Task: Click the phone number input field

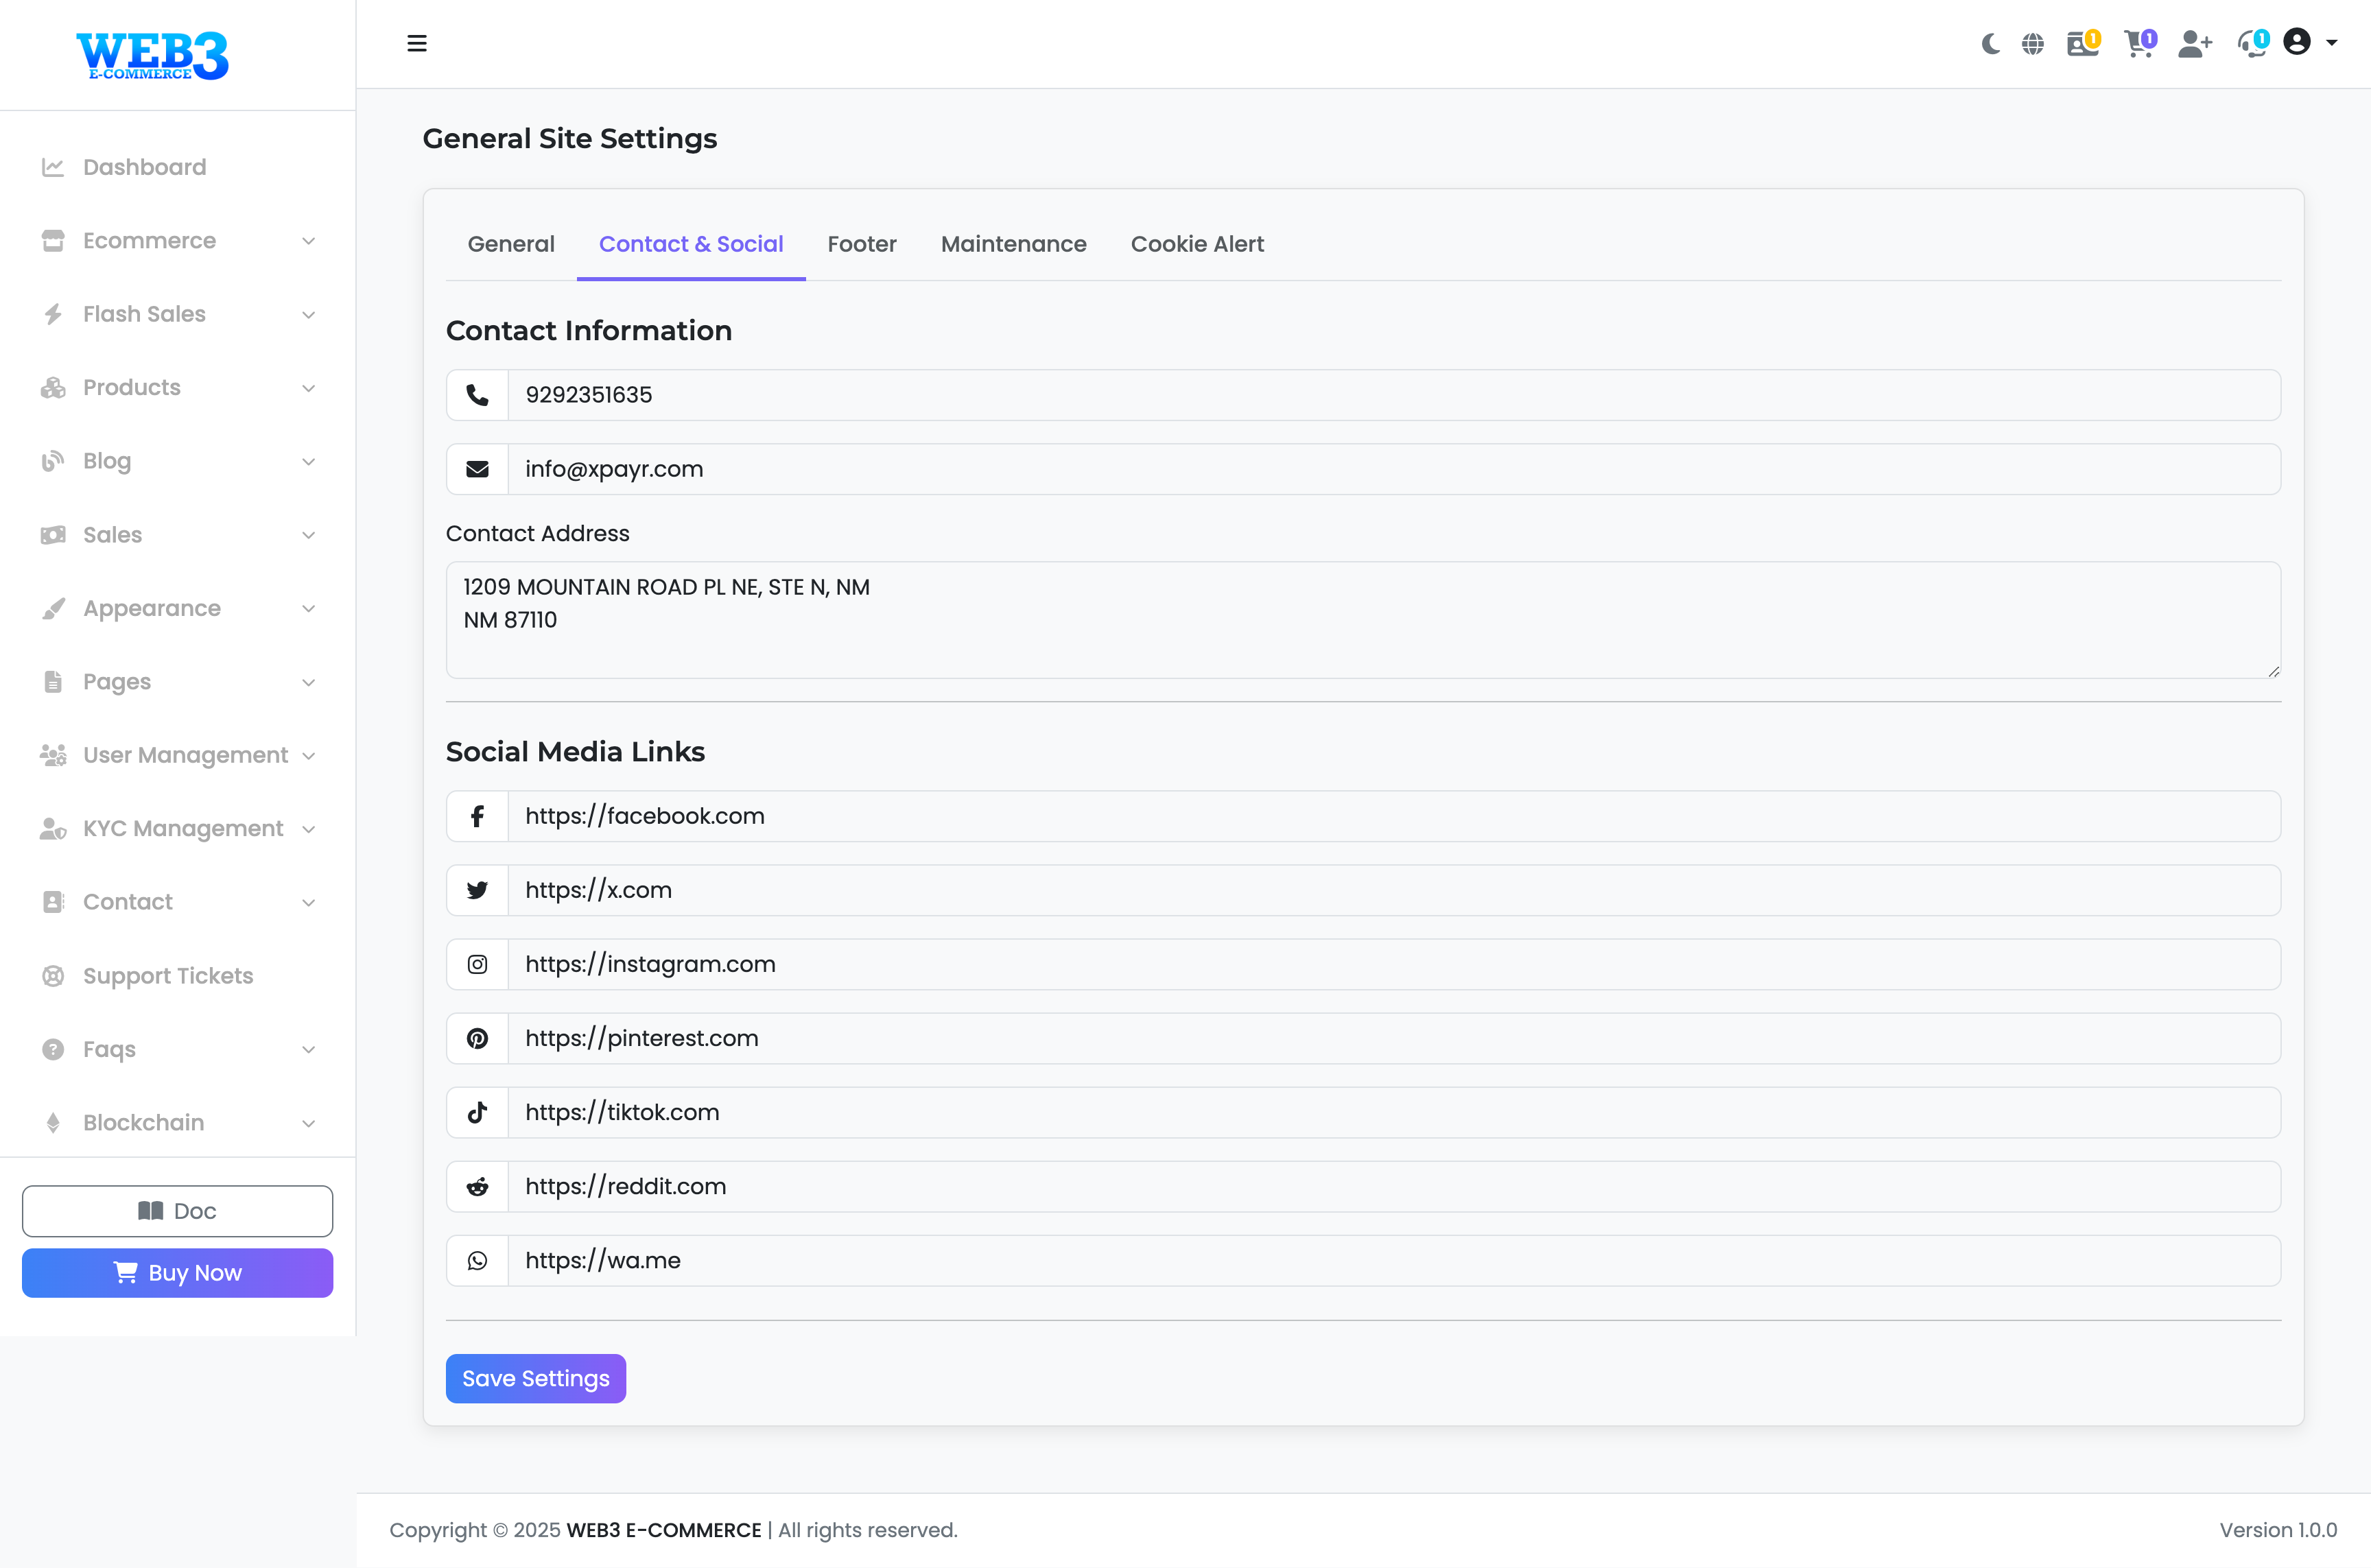Action: tap(1393, 395)
